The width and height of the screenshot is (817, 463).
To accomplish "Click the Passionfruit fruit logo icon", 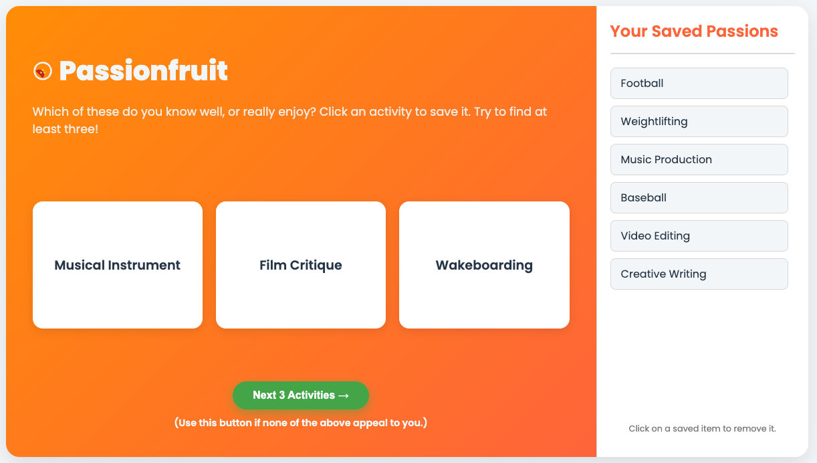I will coord(42,70).
